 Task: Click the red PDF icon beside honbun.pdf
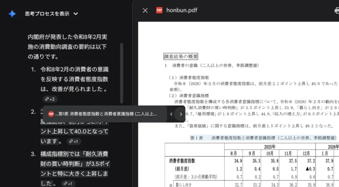tap(159, 10)
